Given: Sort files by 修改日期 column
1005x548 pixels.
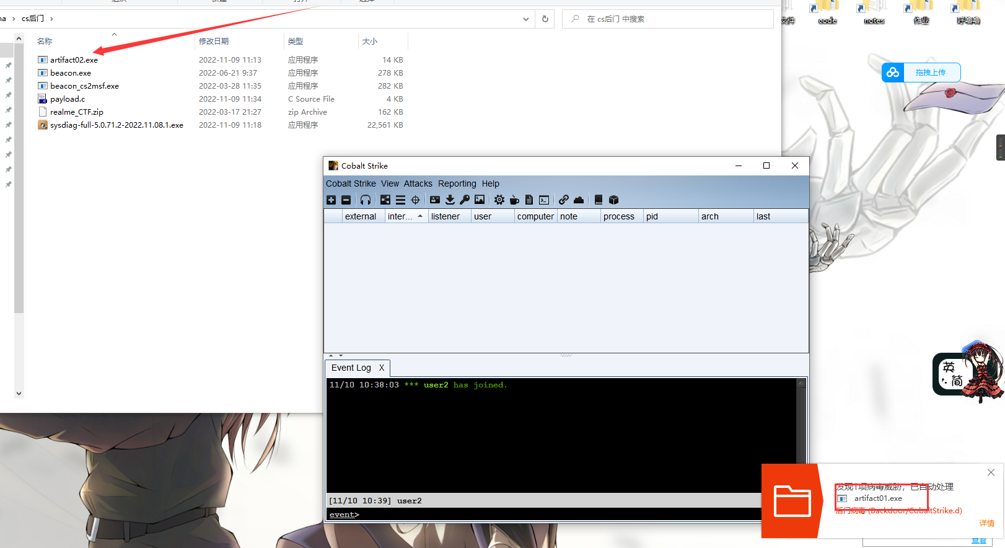Looking at the screenshot, I should coord(239,41).
